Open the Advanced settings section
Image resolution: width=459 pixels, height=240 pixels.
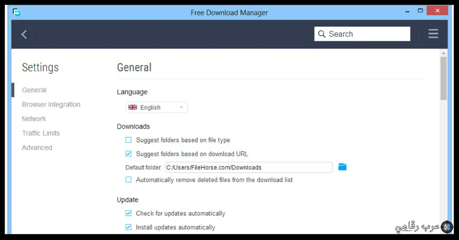pos(37,148)
